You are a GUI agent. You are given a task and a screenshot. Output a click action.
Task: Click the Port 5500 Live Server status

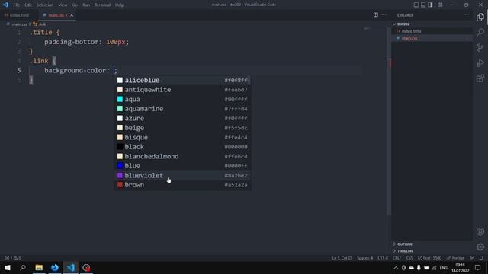tap(430, 258)
